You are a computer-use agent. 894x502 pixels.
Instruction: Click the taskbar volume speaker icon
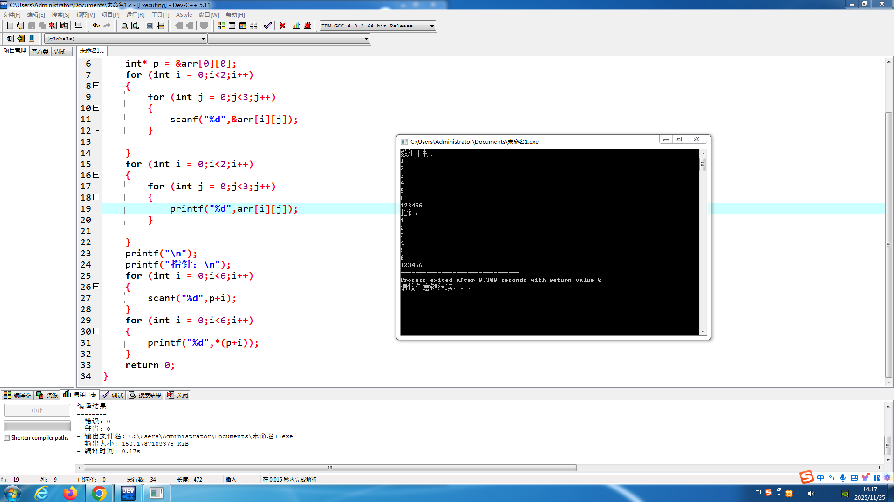click(811, 494)
